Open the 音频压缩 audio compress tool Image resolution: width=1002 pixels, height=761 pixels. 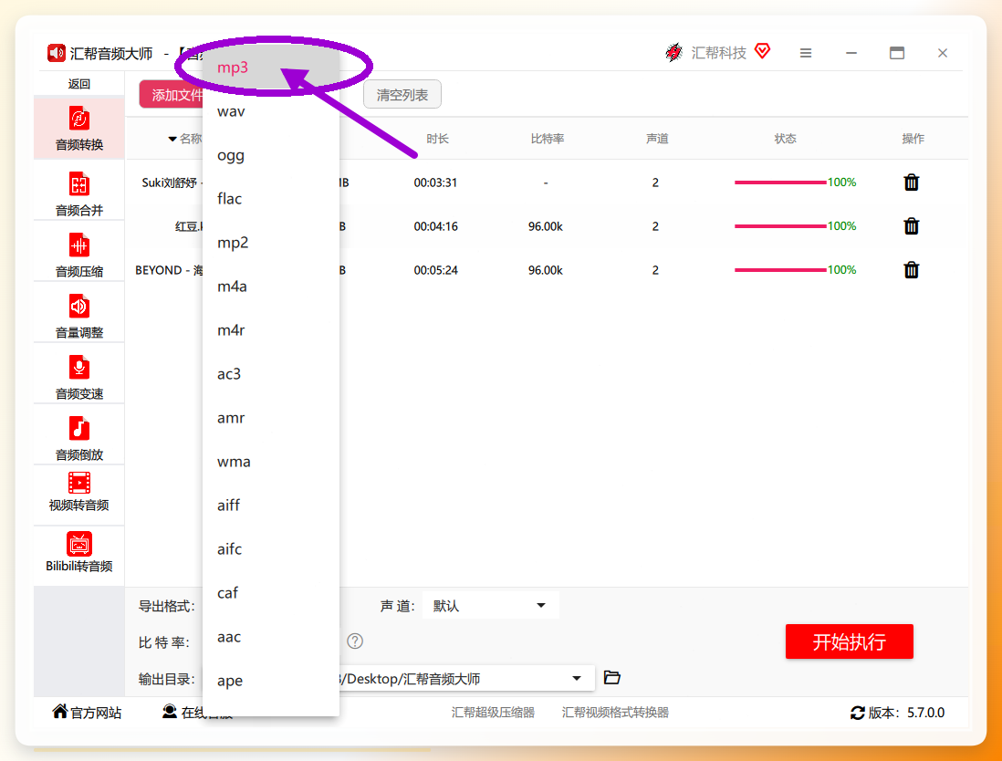click(x=79, y=255)
